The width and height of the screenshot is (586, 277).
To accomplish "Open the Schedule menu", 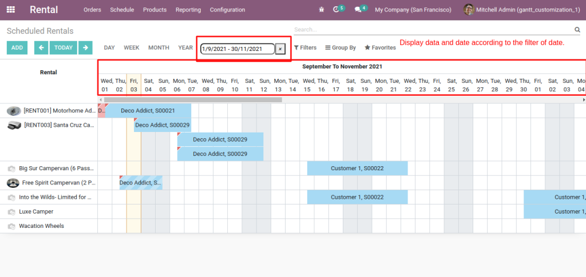I will pos(122,10).
